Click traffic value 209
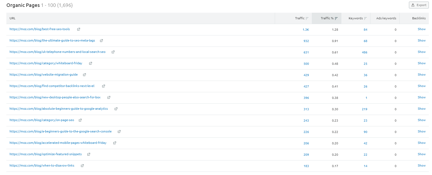Screen dimensions: 432x175 pyautogui.click(x=306, y=155)
